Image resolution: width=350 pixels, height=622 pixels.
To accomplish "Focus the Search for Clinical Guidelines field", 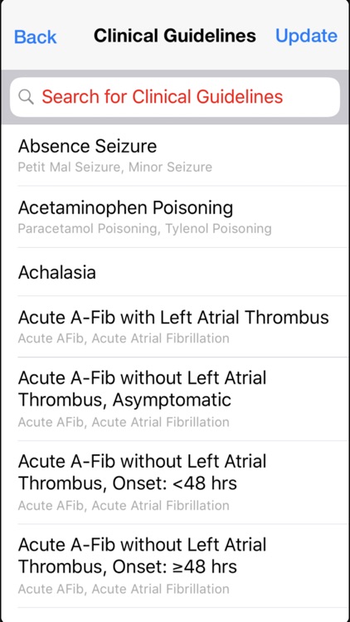I will [175, 97].
